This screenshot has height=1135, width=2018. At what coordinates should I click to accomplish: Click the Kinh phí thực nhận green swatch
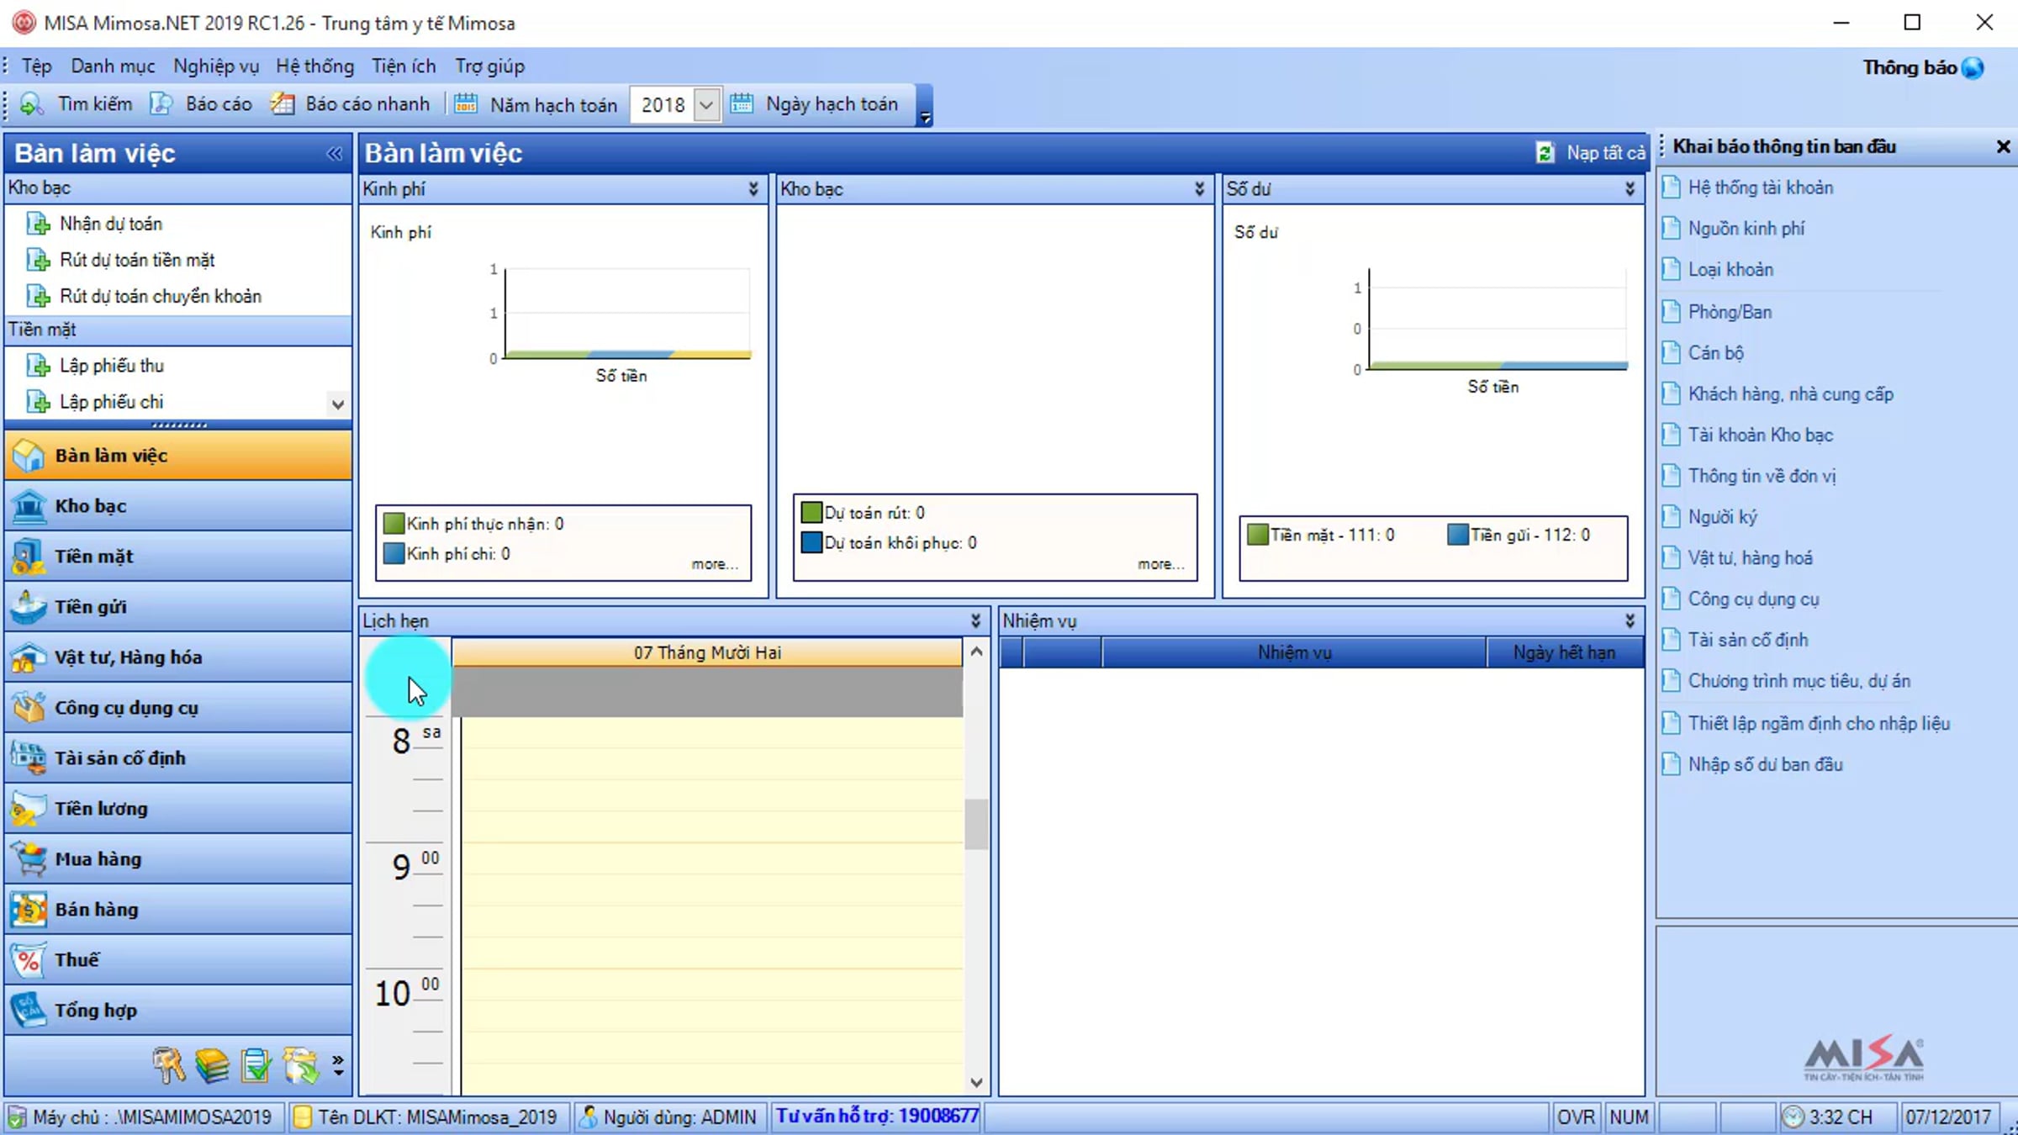tap(394, 524)
